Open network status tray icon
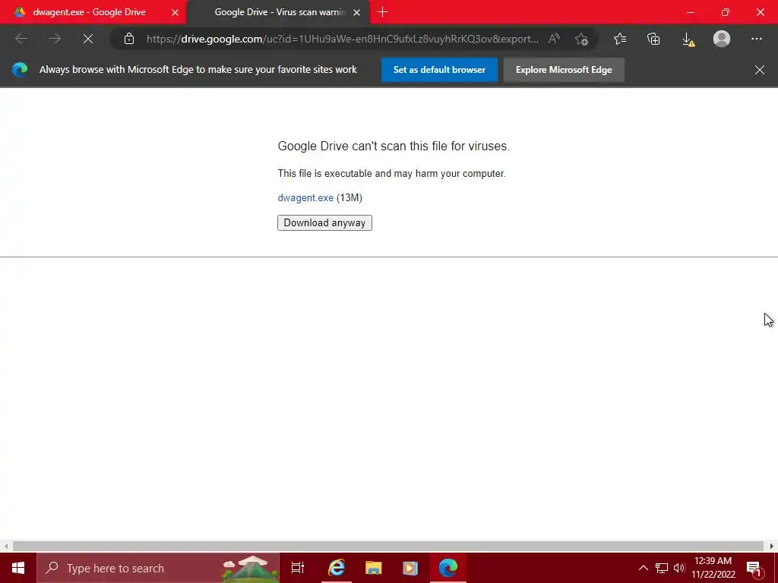The width and height of the screenshot is (778, 583). 662,568
